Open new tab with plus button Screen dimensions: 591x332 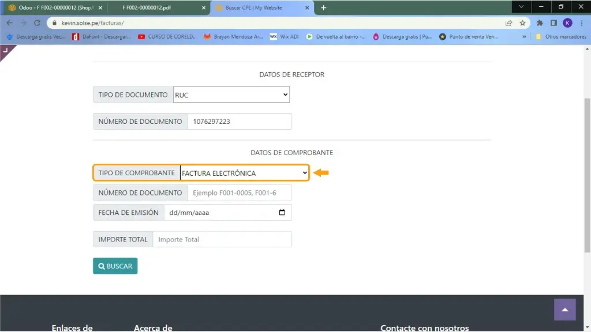323,7
